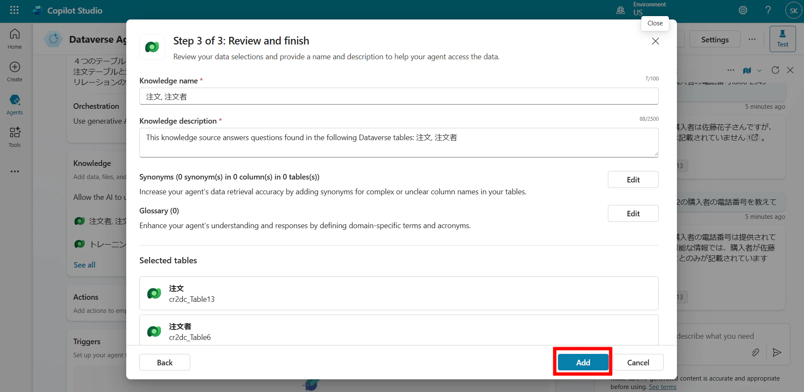Send the chat message arrow icon
The width and height of the screenshot is (804, 392).
coord(777,352)
